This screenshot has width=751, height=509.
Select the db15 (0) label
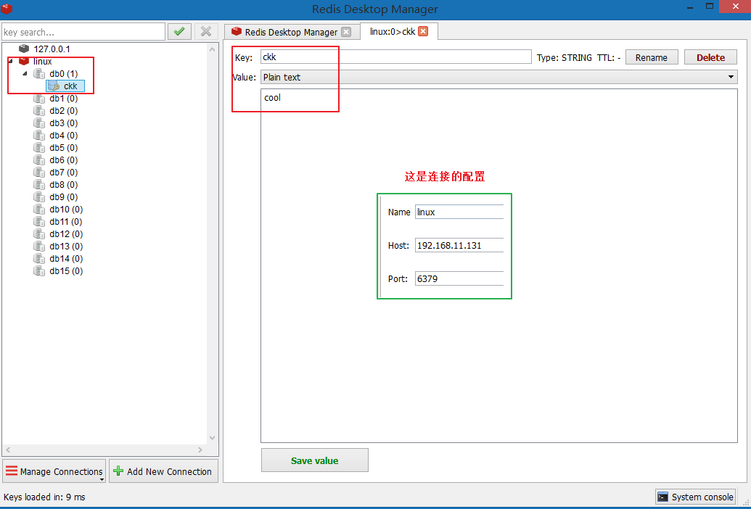(x=66, y=270)
